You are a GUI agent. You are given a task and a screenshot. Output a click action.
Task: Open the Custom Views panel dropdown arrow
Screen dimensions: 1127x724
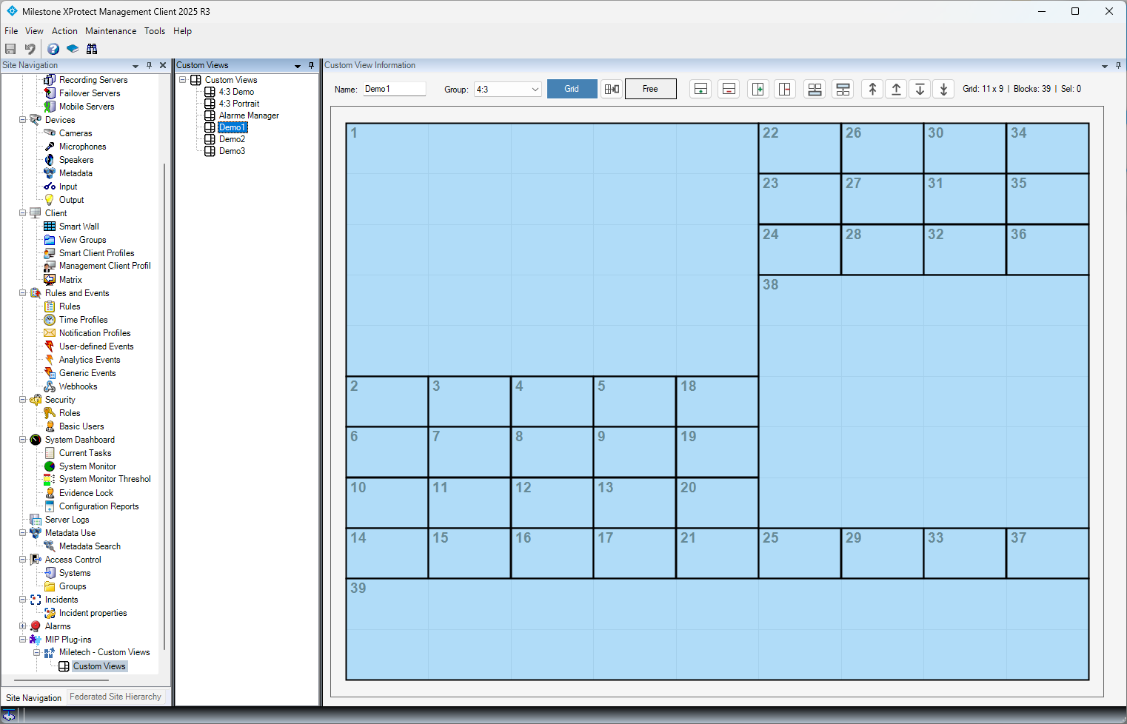pos(298,66)
